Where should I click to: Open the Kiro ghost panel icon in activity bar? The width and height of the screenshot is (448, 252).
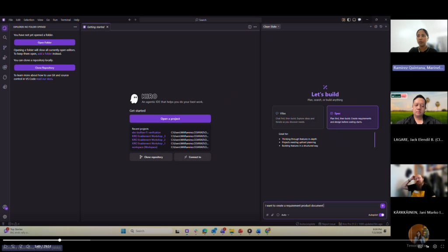[4, 77]
